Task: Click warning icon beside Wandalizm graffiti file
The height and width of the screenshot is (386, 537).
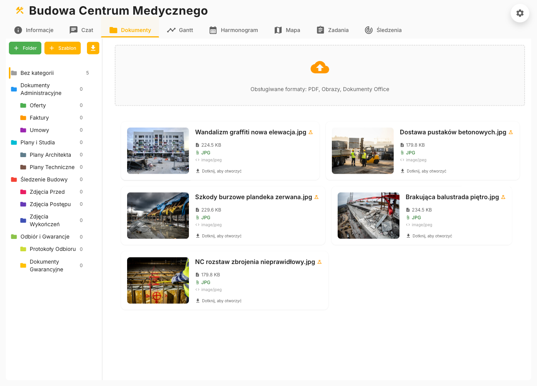Action: click(x=311, y=132)
